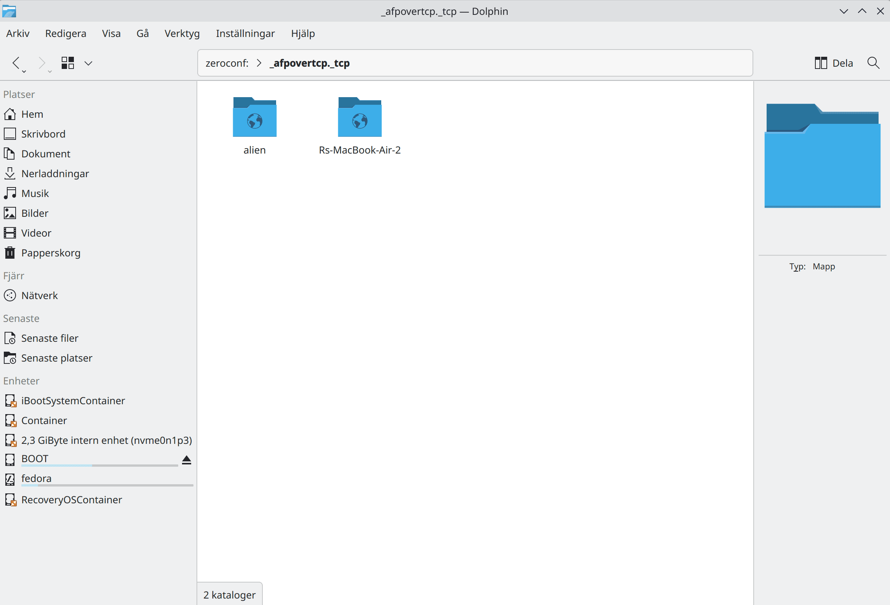Image resolution: width=890 pixels, height=605 pixels.
Task: Open the search magnifier
Action: click(873, 63)
